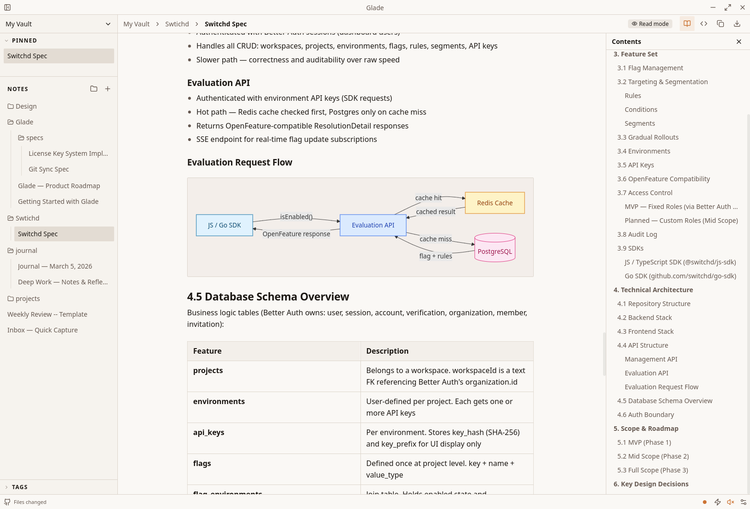Create new folder in Notes
750x509 pixels.
tap(94, 89)
